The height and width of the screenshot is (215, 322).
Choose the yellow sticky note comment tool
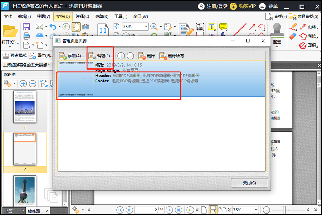click(x=223, y=27)
